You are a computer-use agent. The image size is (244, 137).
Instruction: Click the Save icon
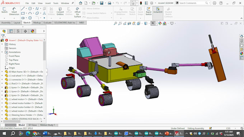pyautogui.click(x=102, y=3)
